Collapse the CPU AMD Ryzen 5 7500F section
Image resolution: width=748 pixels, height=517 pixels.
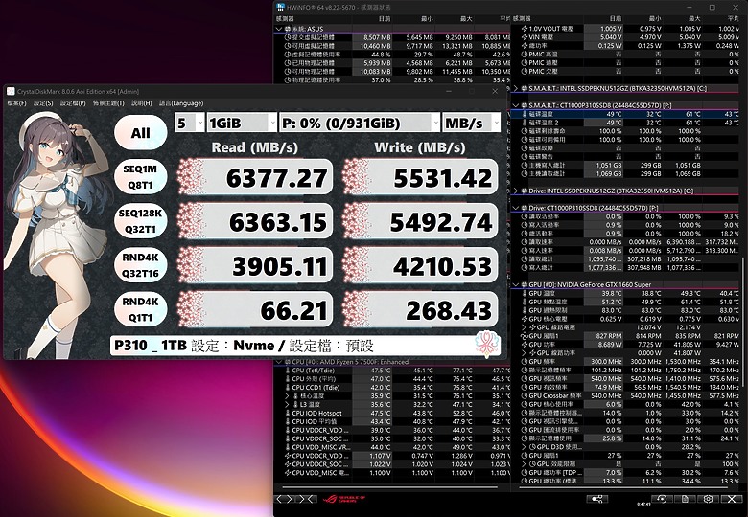(x=279, y=362)
